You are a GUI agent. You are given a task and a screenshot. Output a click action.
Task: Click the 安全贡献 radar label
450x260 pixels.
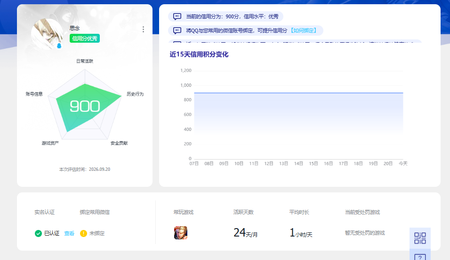(119, 143)
